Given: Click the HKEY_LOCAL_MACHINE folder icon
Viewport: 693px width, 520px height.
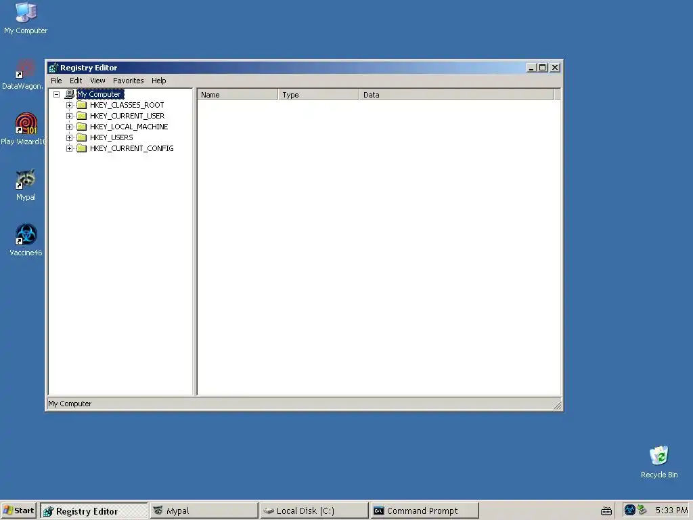Looking at the screenshot, I should [x=81, y=127].
